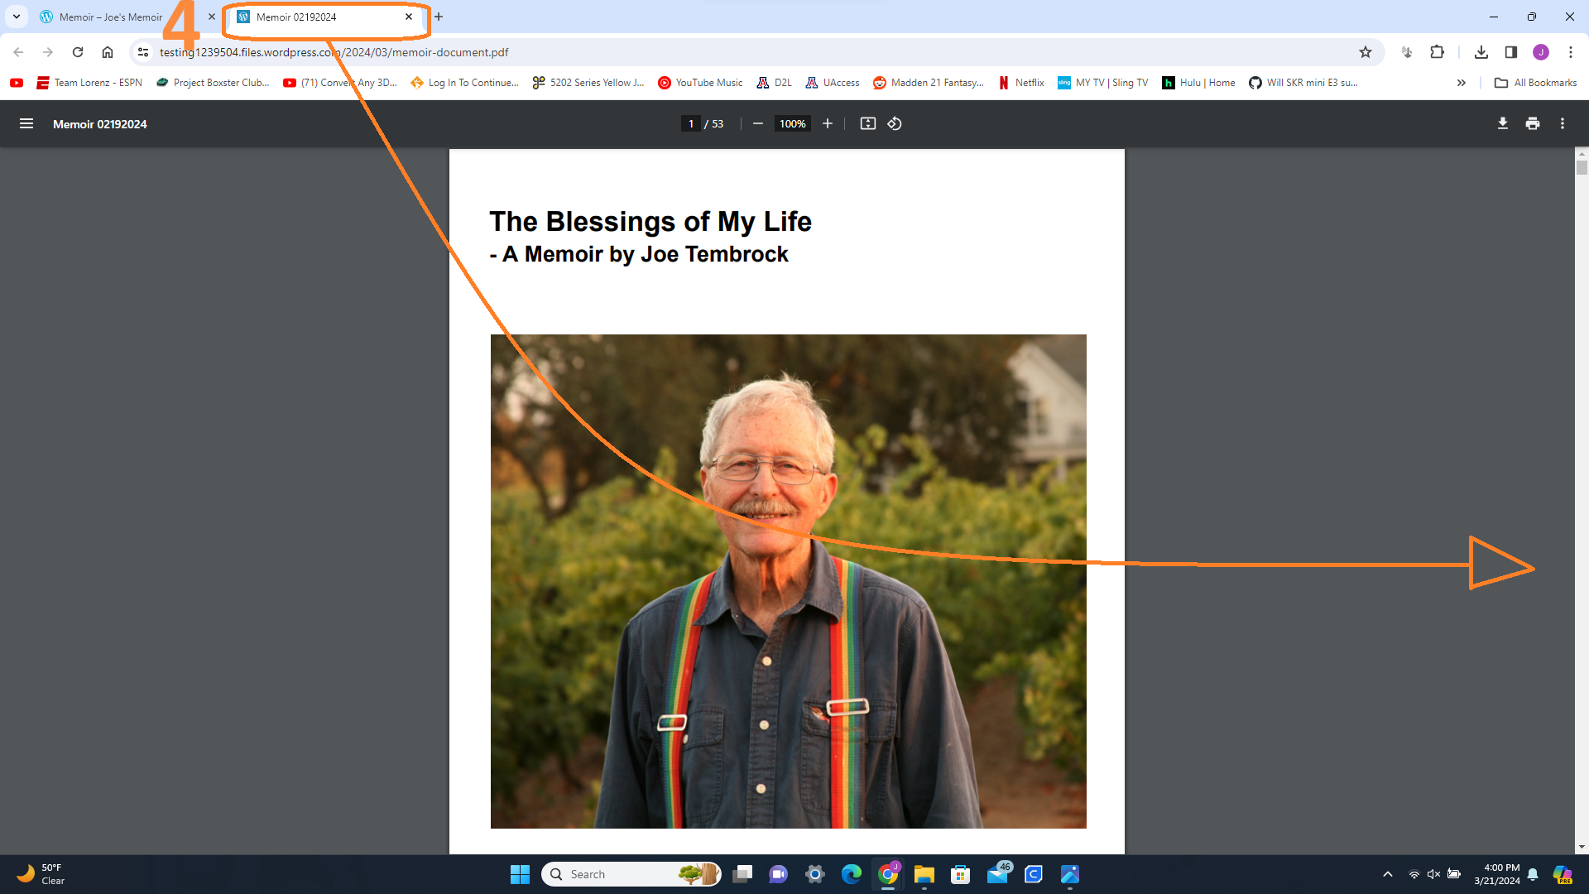Toggle fit to page in the PDF toolbar
Image resolution: width=1589 pixels, height=894 pixels.
tap(867, 123)
